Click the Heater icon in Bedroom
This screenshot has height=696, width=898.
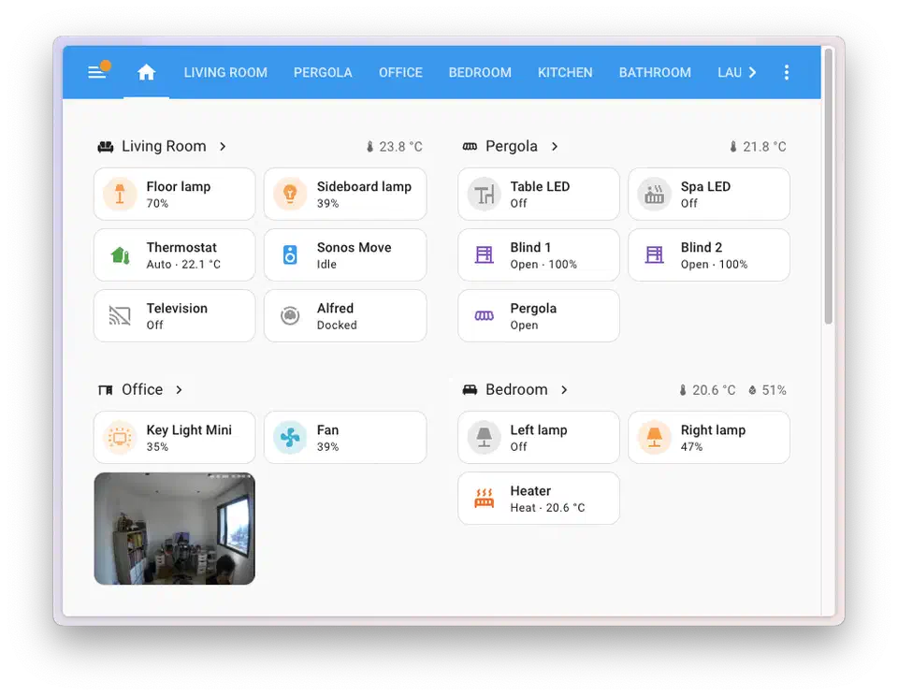click(484, 498)
